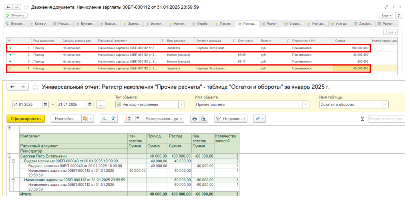410x205 pixels.
Task: Open the Настройки... button
Action: pos(66,119)
